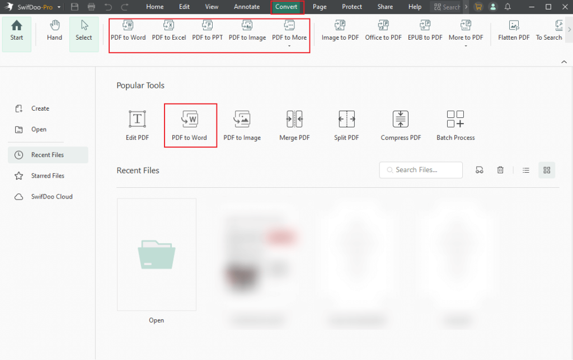Switch to the Annotate menu

tap(246, 7)
